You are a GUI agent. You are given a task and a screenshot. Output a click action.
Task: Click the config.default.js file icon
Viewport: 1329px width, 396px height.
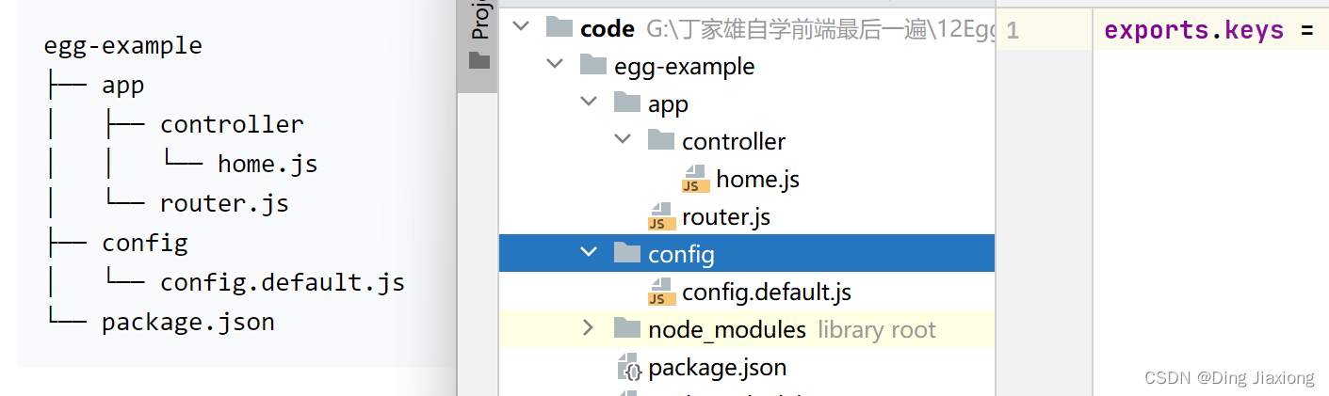point(662,292)
